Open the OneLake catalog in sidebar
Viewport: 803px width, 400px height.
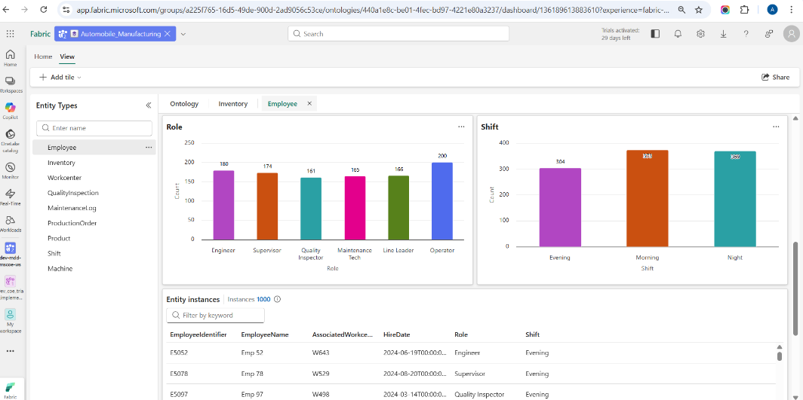coord(11,137)
